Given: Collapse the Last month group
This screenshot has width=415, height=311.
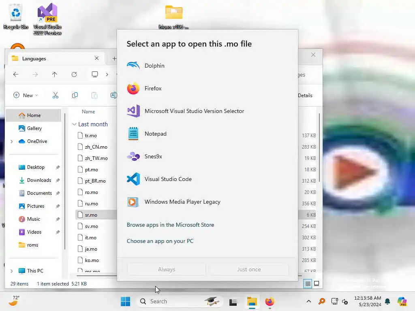Looking at the screenshot, I should point(74,124).
